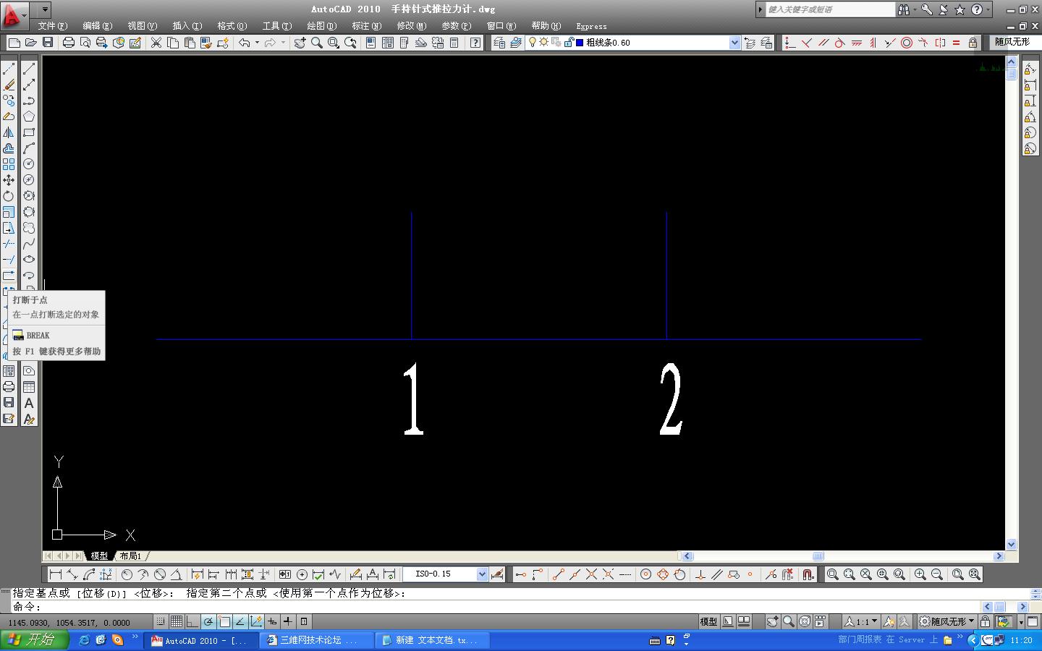Viewport: 1042px width, 651px height.
Task: Click the Snap to Intersection icon
Action: 591,574
